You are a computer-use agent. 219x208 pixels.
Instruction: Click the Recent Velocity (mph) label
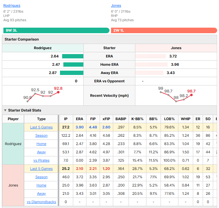click(x=109, y=96)
